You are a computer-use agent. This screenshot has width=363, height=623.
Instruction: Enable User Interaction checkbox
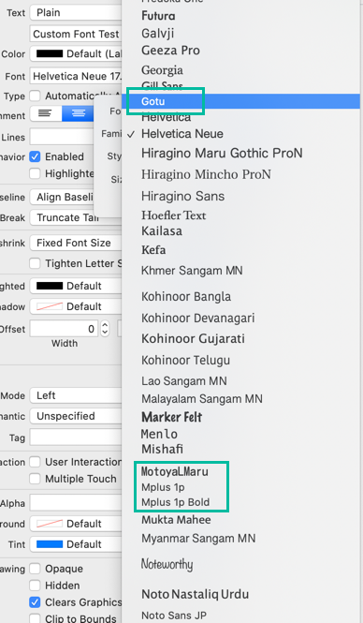pyautogui.click(x=35, y=462)
